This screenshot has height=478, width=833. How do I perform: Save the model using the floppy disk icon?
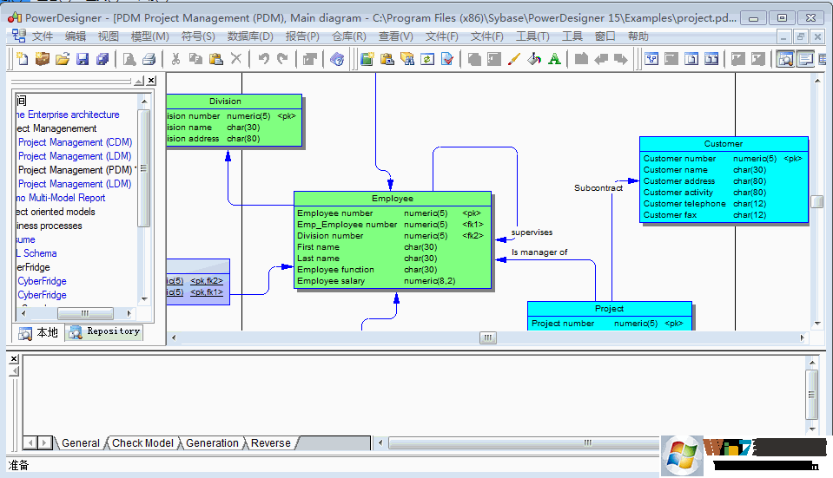[83, 59]
